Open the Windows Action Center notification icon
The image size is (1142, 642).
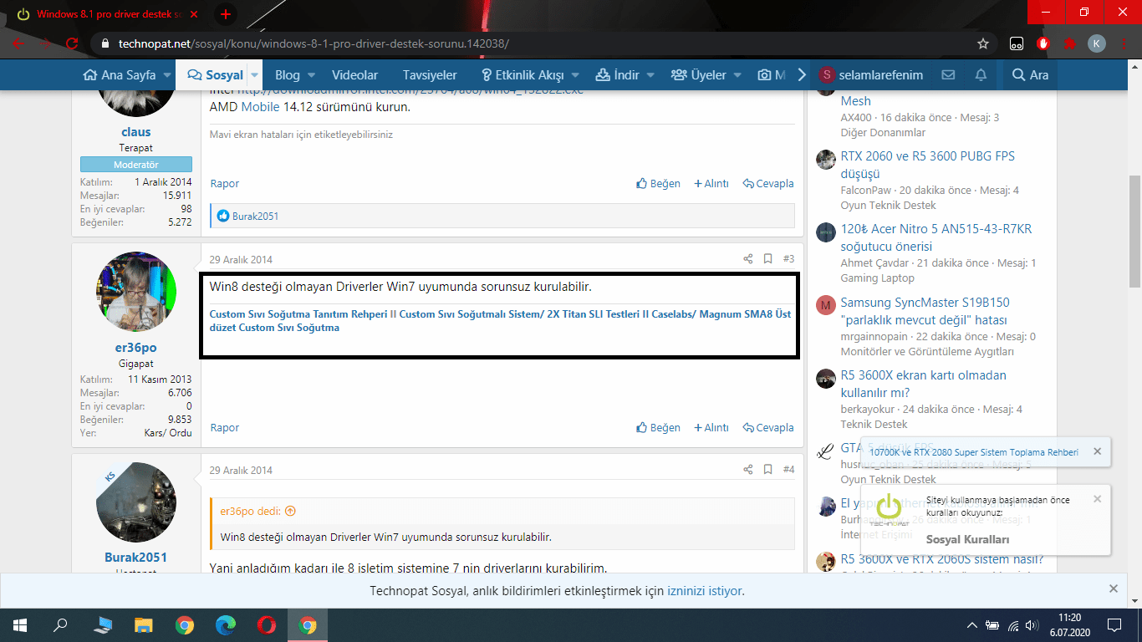1114,624
